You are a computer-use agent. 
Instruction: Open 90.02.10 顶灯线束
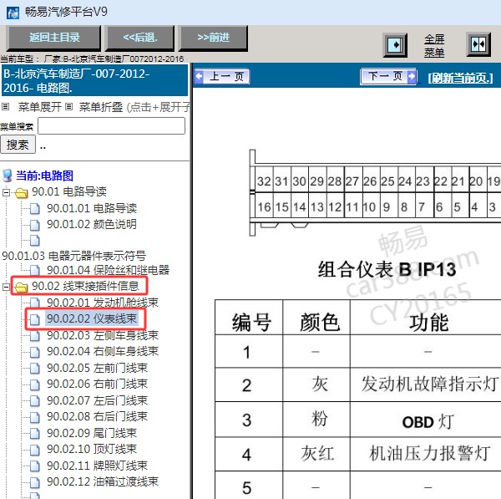92,449
